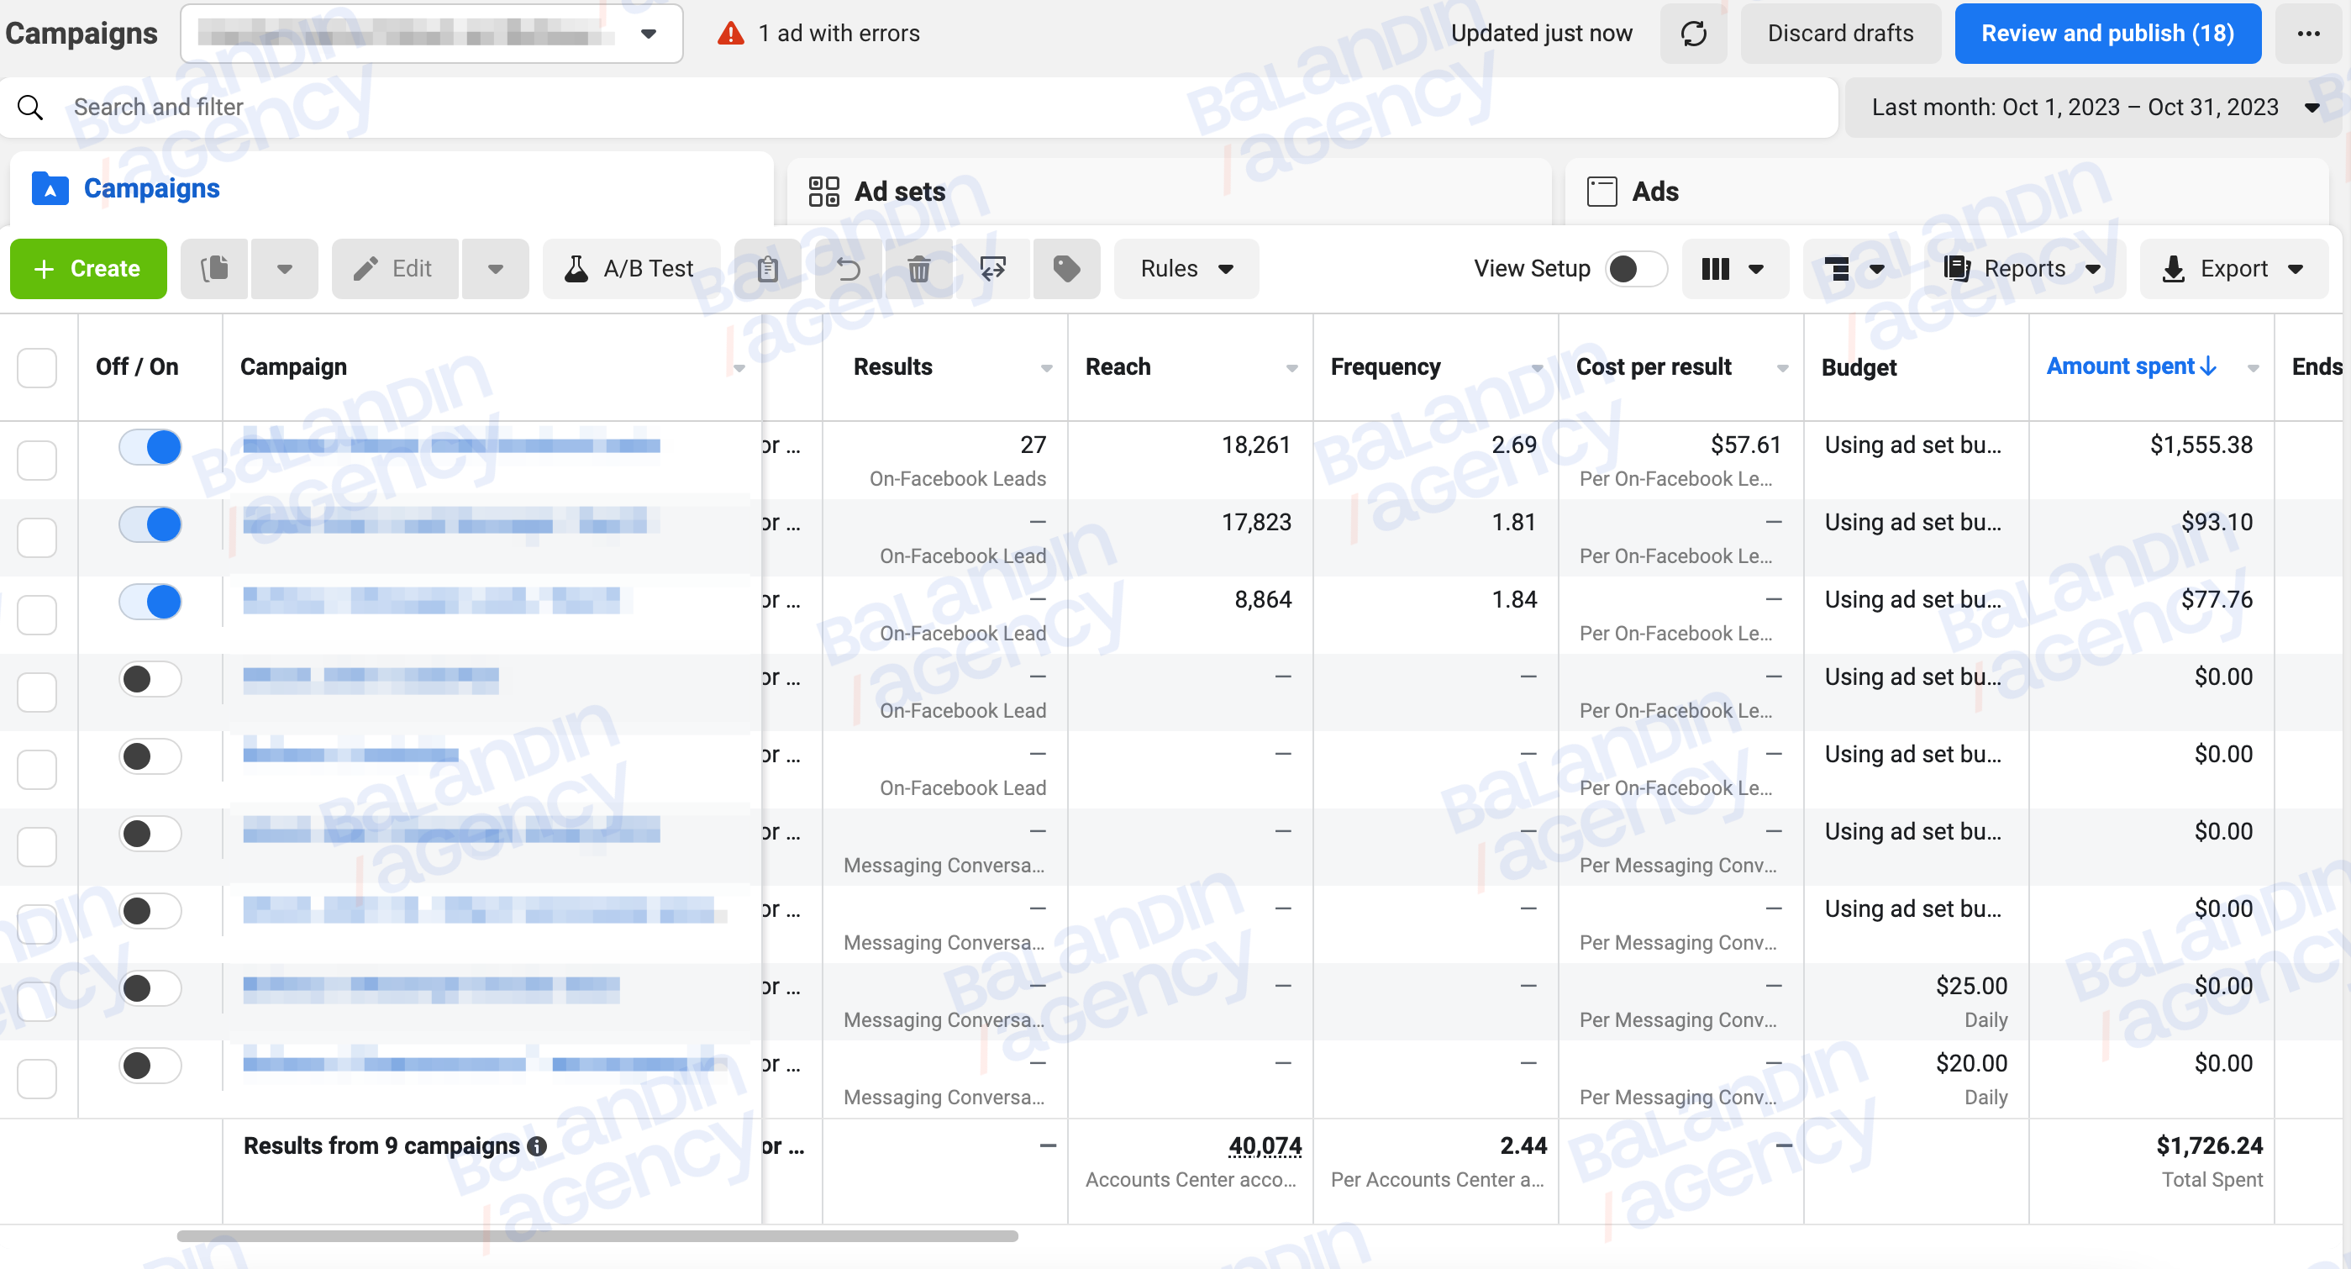Tick the checkbox of the $1,555.38 campaign row
Image resolution: width=2351 pixels, height=1269 pixels.
38,459
